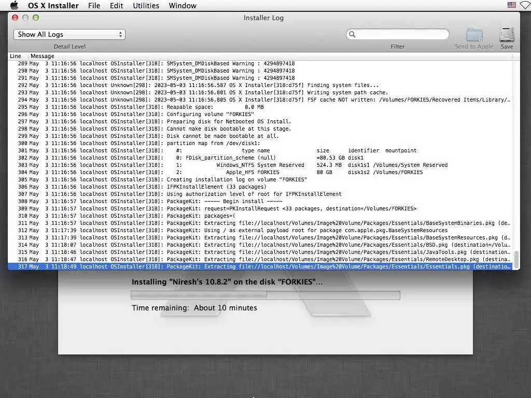
Task: Select line 299 Disk cannot be made bootable
Action: pyautogui.click(x=260, y=136)
